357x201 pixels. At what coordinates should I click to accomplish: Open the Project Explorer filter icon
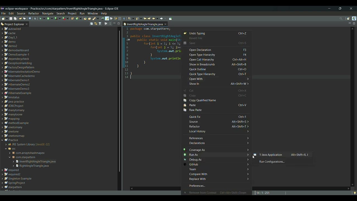point(100,24)
